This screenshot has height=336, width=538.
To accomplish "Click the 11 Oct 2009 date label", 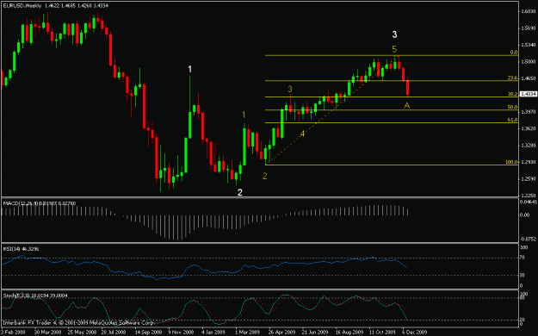I will tap(382, 333).
